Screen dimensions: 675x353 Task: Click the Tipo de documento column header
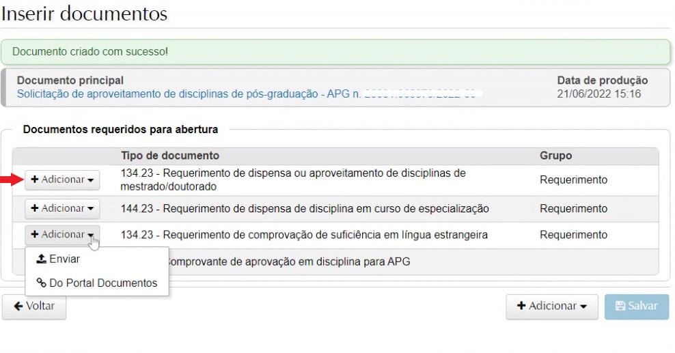pos(170,156)
